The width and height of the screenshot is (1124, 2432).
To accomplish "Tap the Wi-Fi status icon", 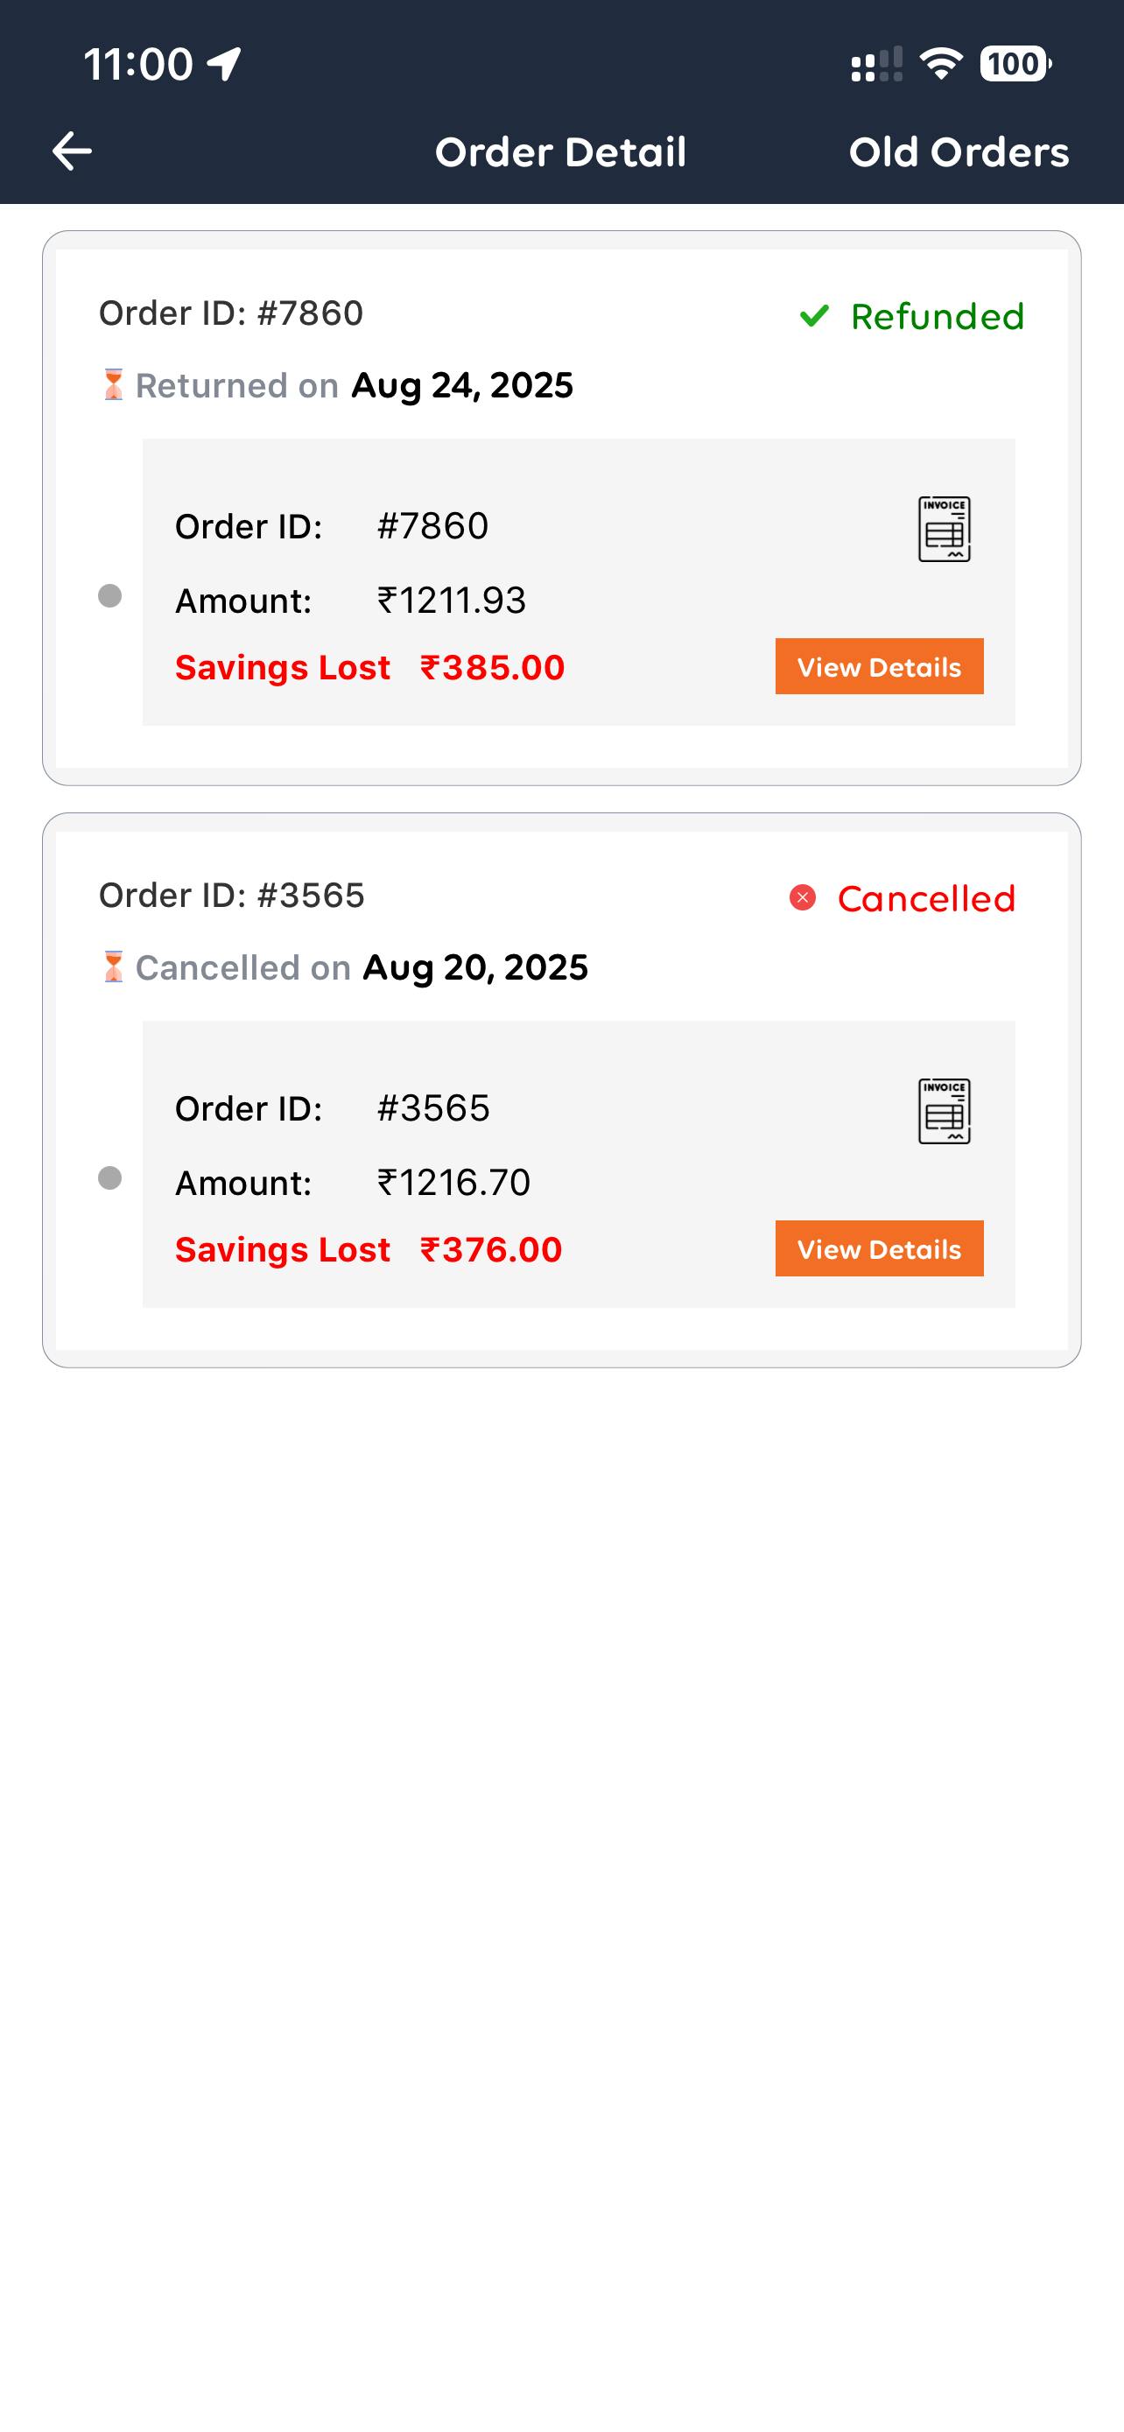I will [940, 64].
